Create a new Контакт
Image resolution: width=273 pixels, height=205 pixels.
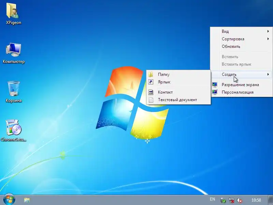[178, 92]
